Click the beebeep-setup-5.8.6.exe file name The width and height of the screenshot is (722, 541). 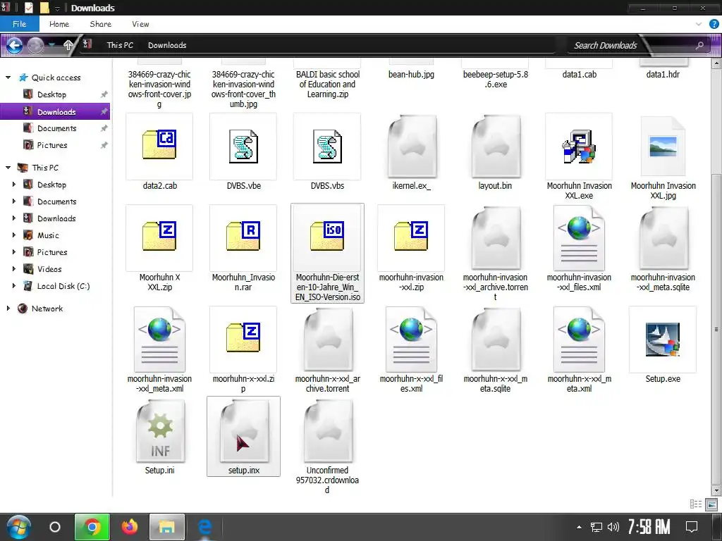pyautogui.click(x=496, y=79)
